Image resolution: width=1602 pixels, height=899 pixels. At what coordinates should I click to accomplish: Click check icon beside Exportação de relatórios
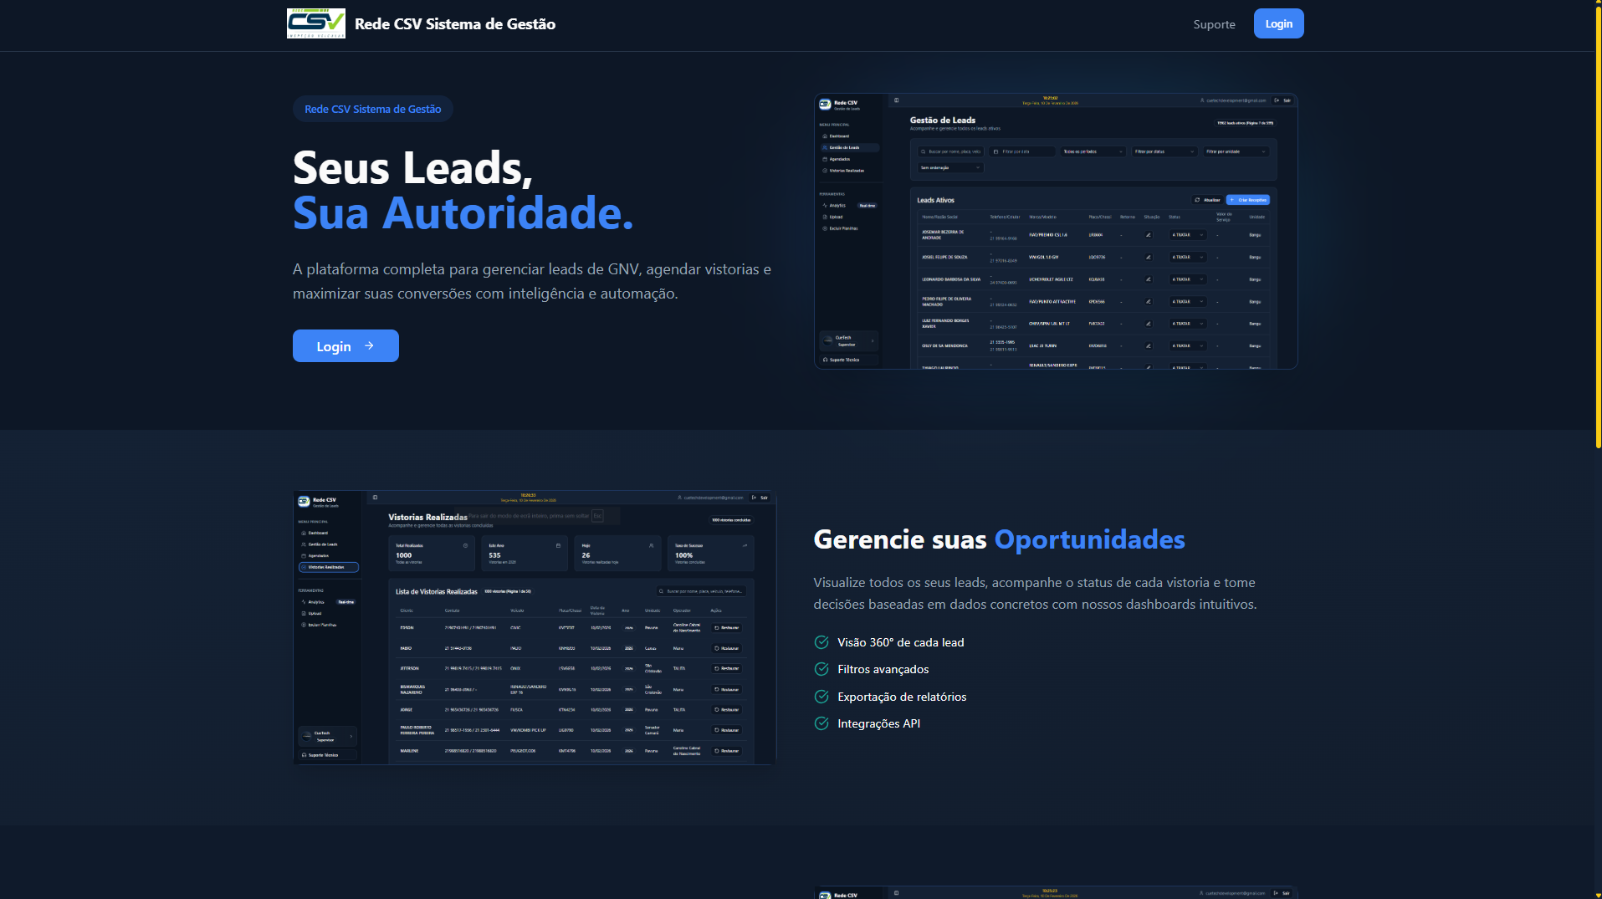point(821,697)
